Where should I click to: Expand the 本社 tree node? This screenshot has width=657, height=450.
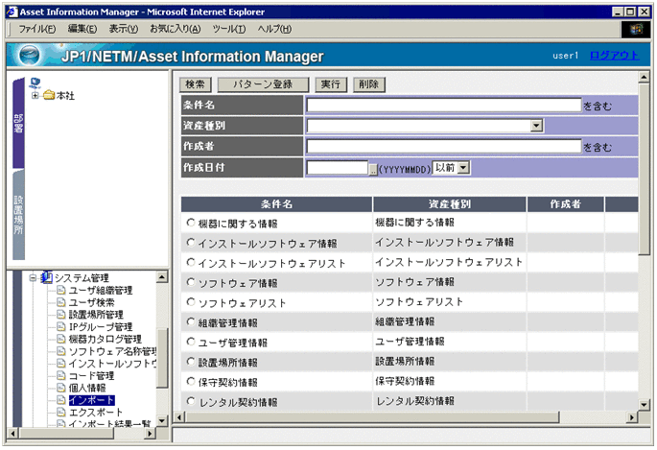35,96
